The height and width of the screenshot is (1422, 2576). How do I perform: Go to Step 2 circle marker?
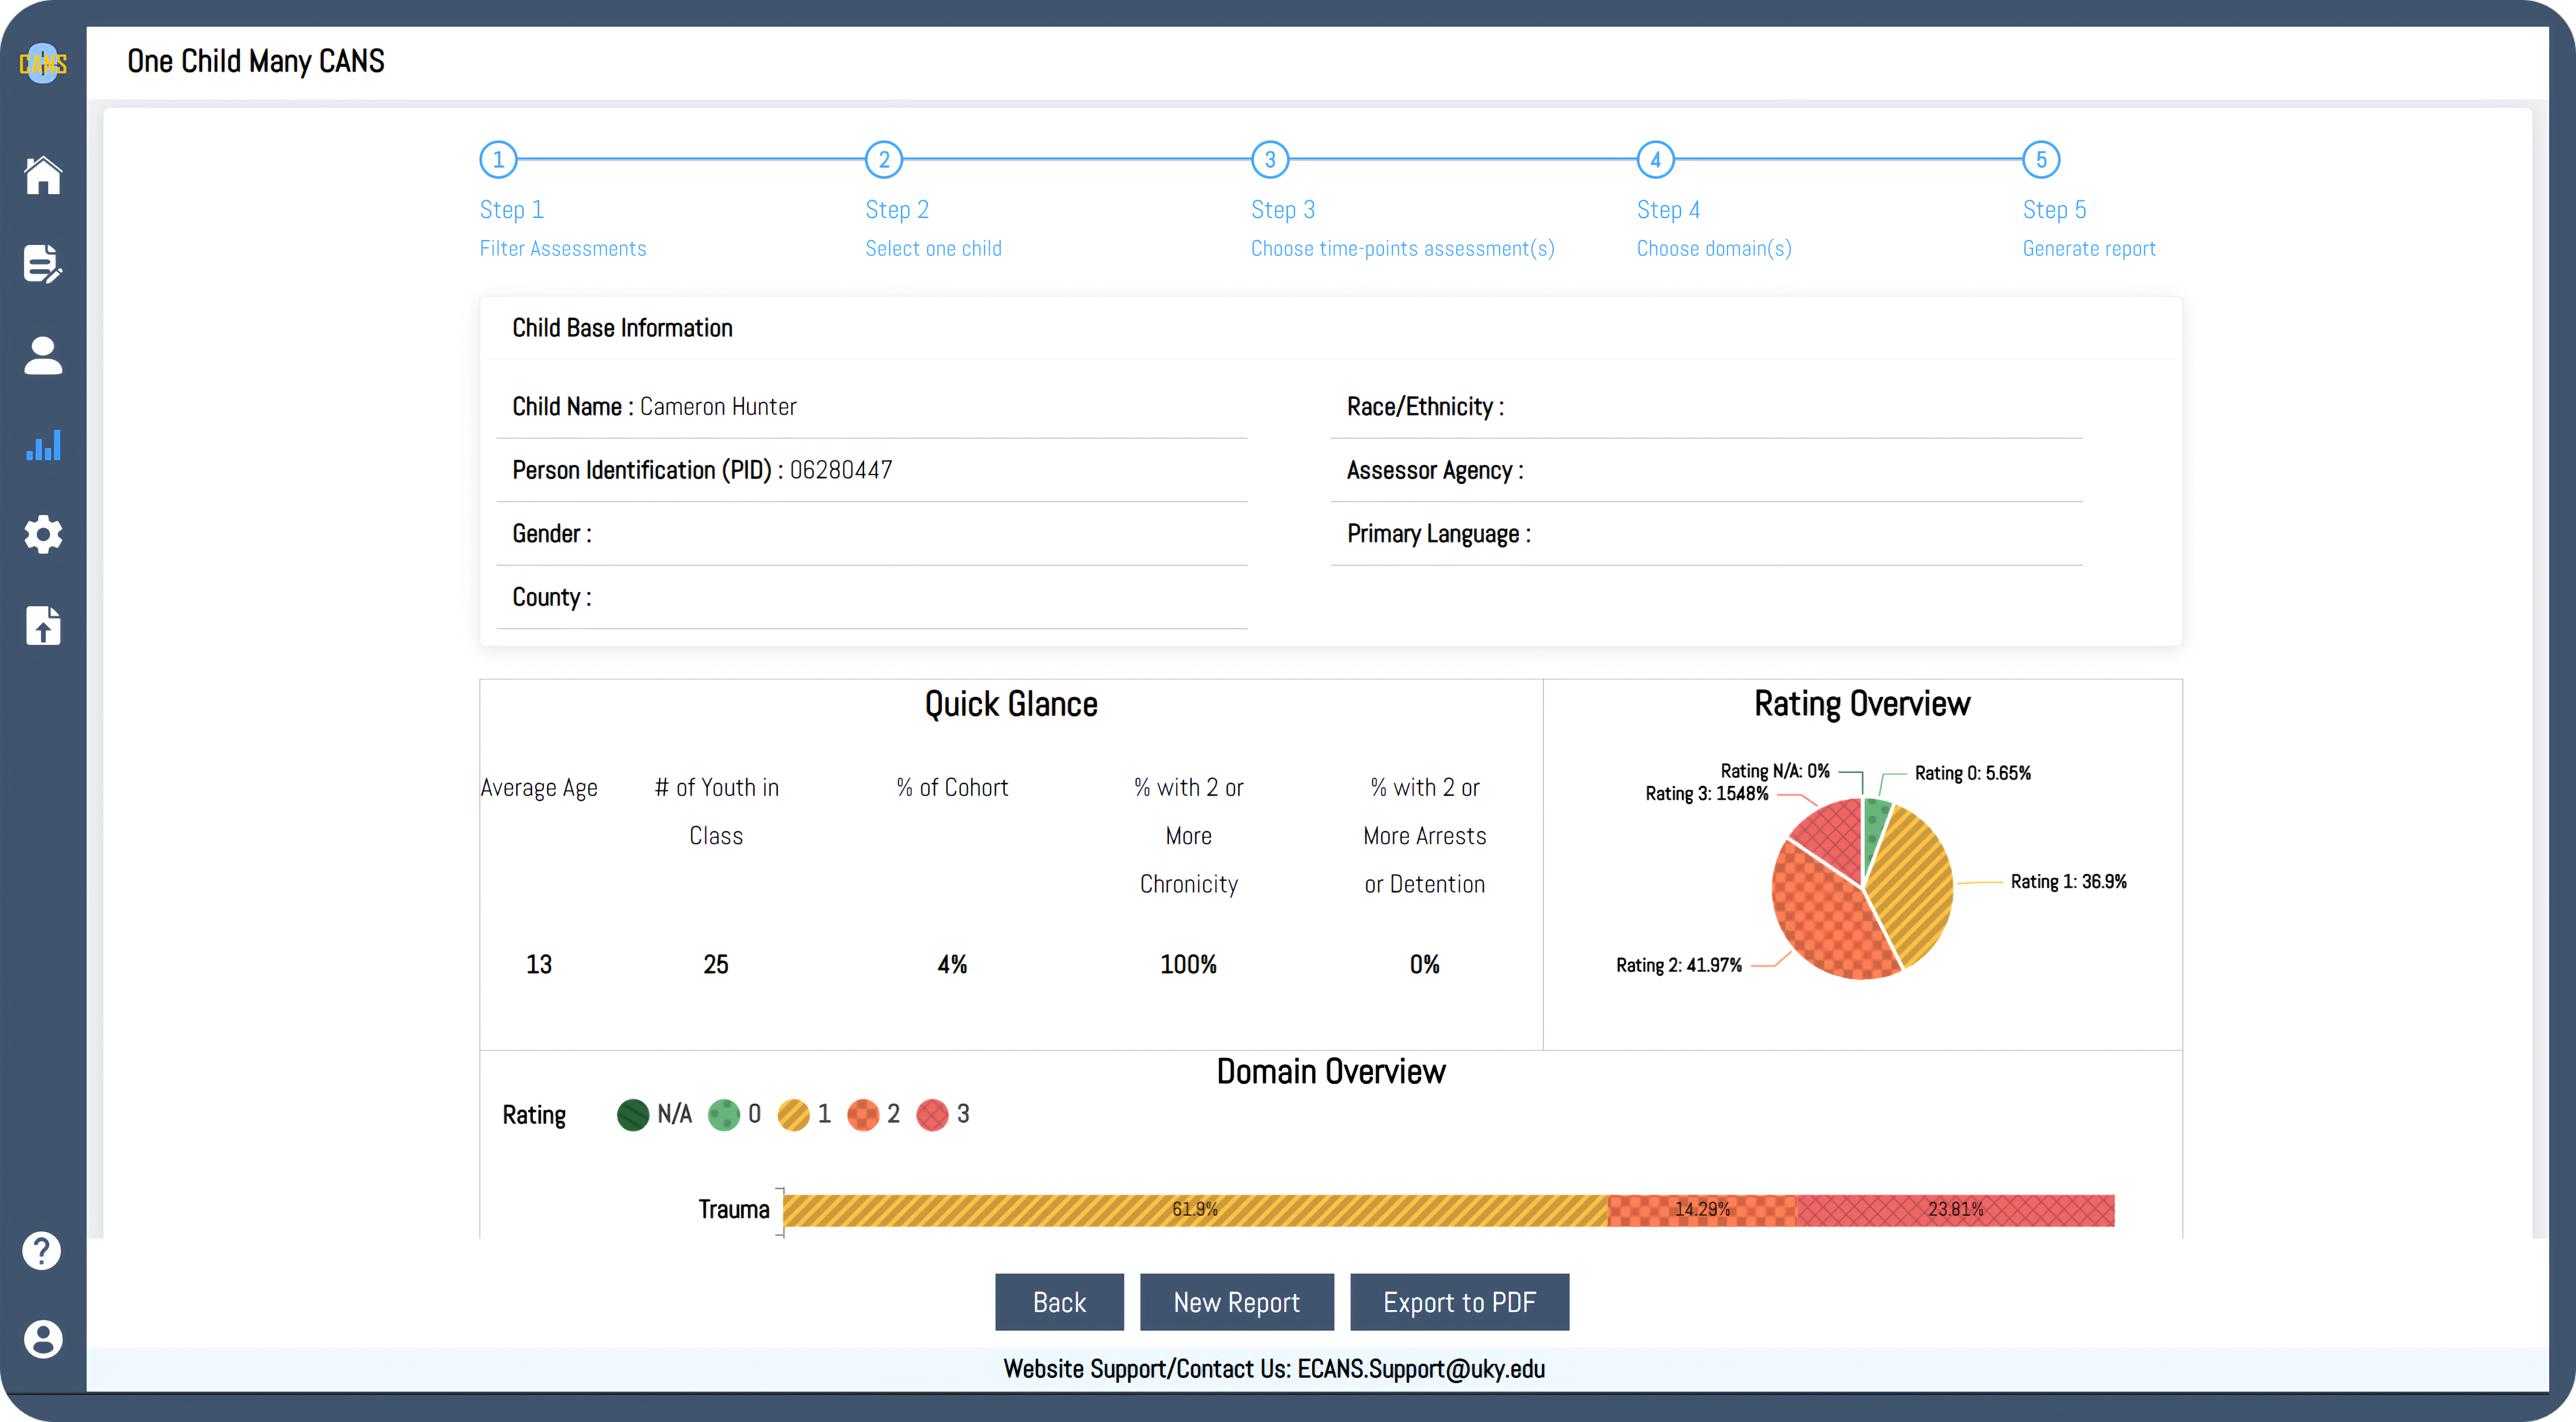tap(884, 159)
